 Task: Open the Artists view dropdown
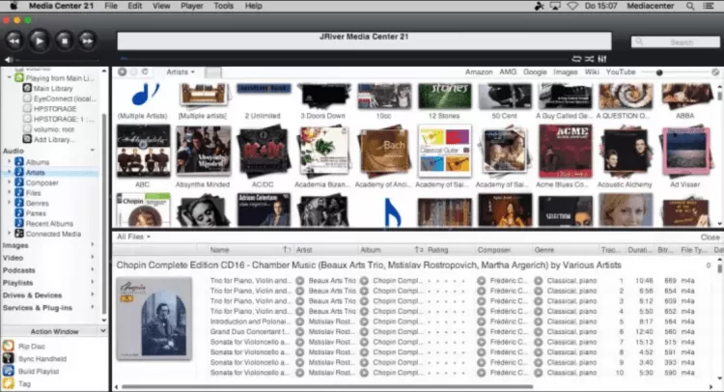pos(180,72)
